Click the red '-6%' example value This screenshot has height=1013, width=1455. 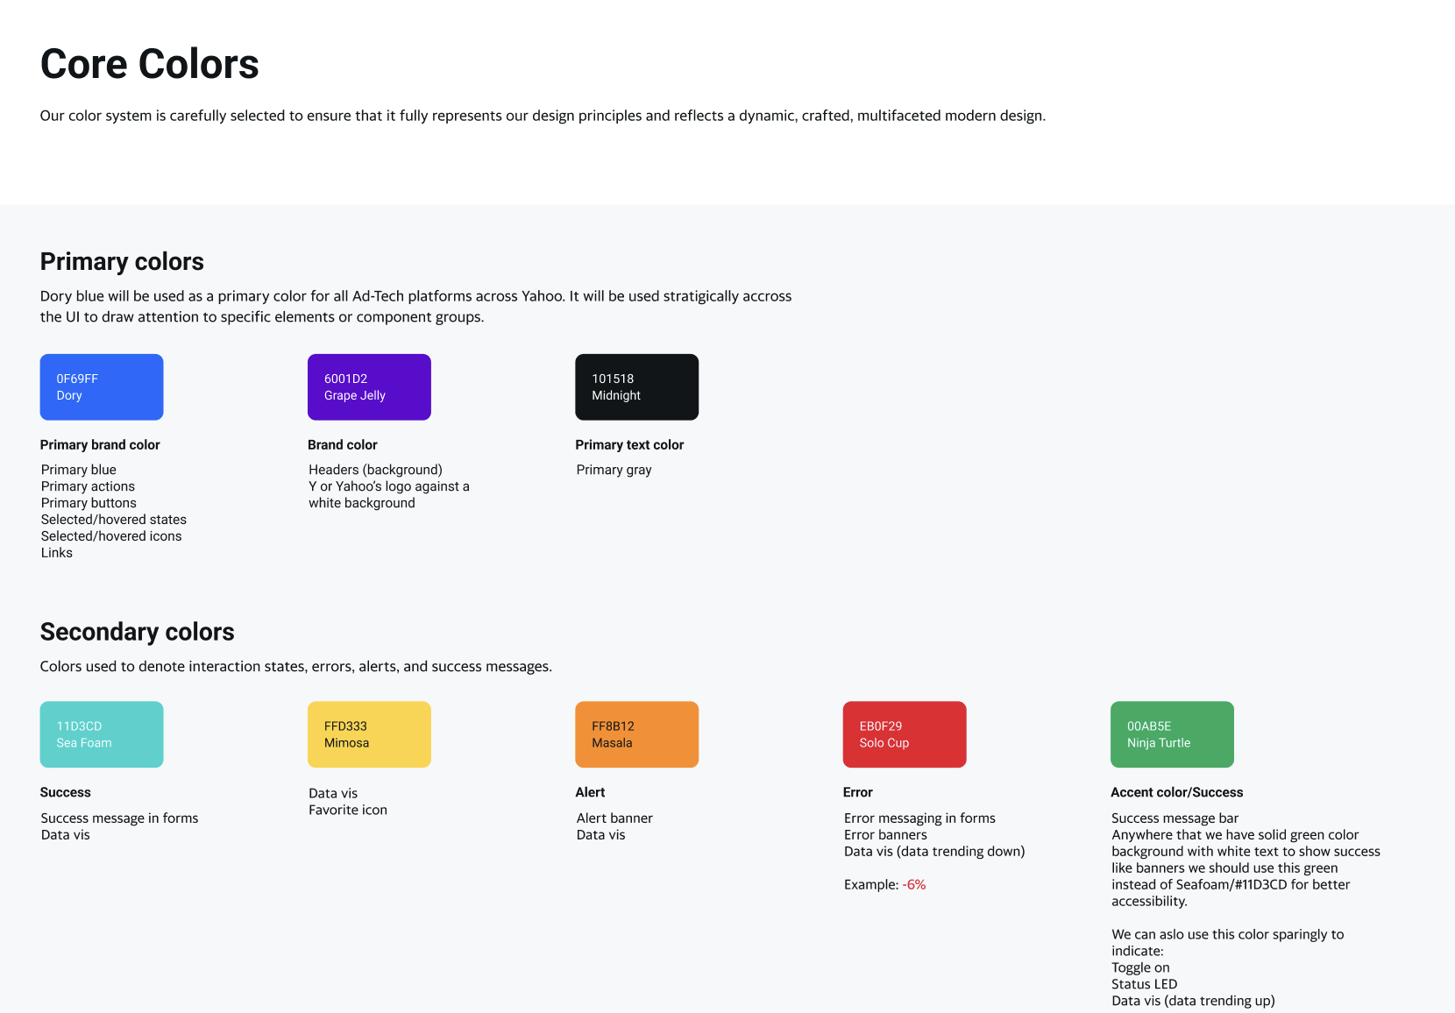coord(914,885)
